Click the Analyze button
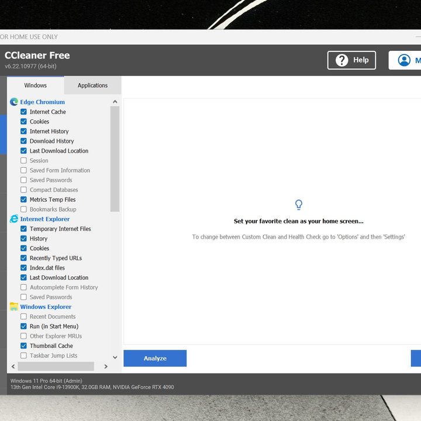 pyautogui.click(x=155, y=358)
